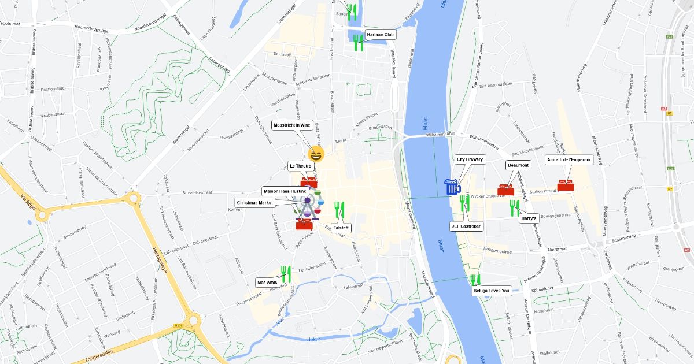Open the JEF Gastrobar fork icon
694x364 pixels.
(464, 203)
